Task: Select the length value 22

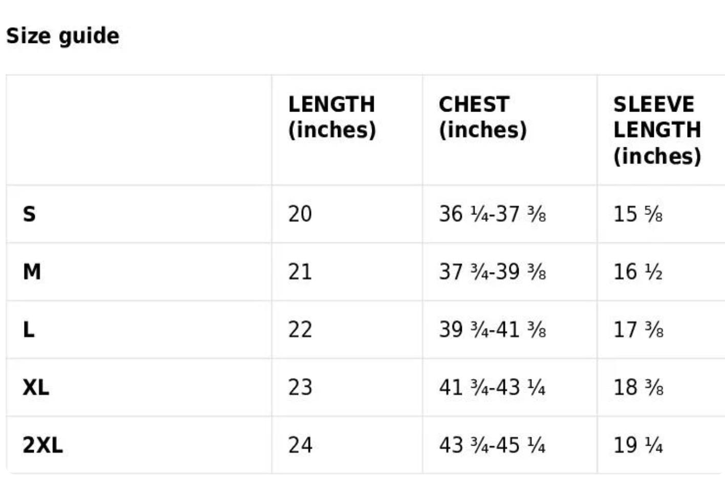Action: pos(300,329)
